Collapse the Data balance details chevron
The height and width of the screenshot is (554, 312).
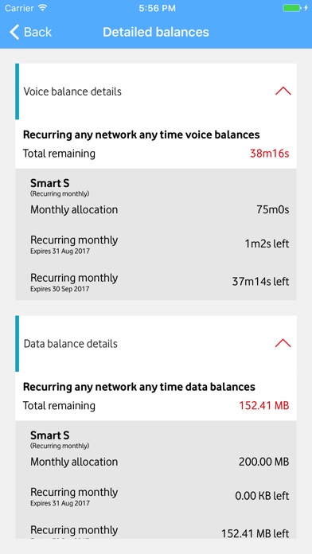tap(283, 343)
